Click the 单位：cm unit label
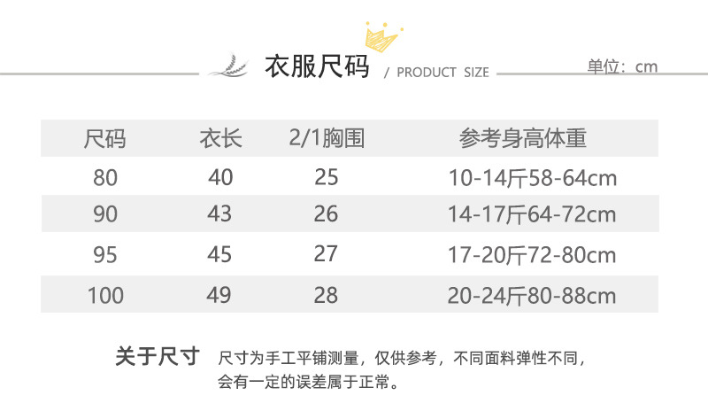Screen dimensions: 708x411 pyautogui.click(x=622, y=66)
